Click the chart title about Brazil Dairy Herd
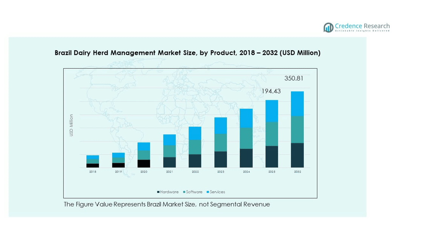 [187, 53]
